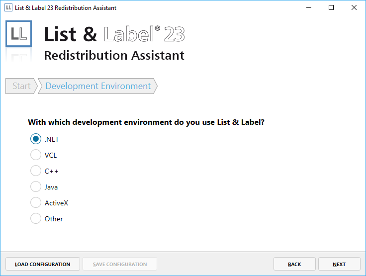Go back with the Back button
The height and width of the screenshot is (276, 366).
(x=294, y=264)
